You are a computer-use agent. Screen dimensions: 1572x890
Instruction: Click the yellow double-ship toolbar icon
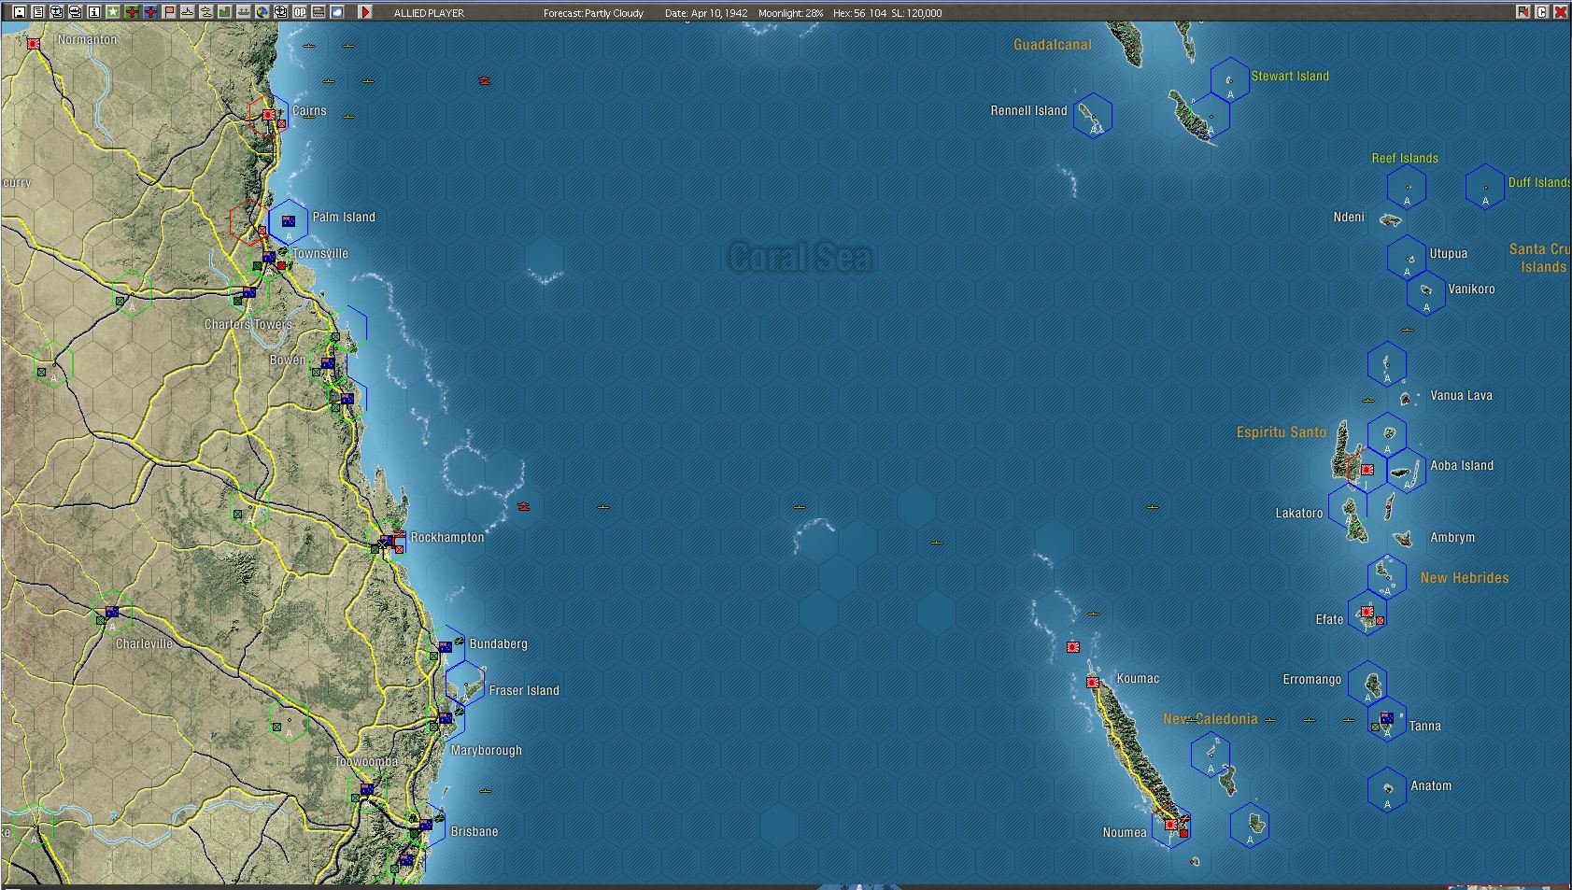click(x=206, y=12)
